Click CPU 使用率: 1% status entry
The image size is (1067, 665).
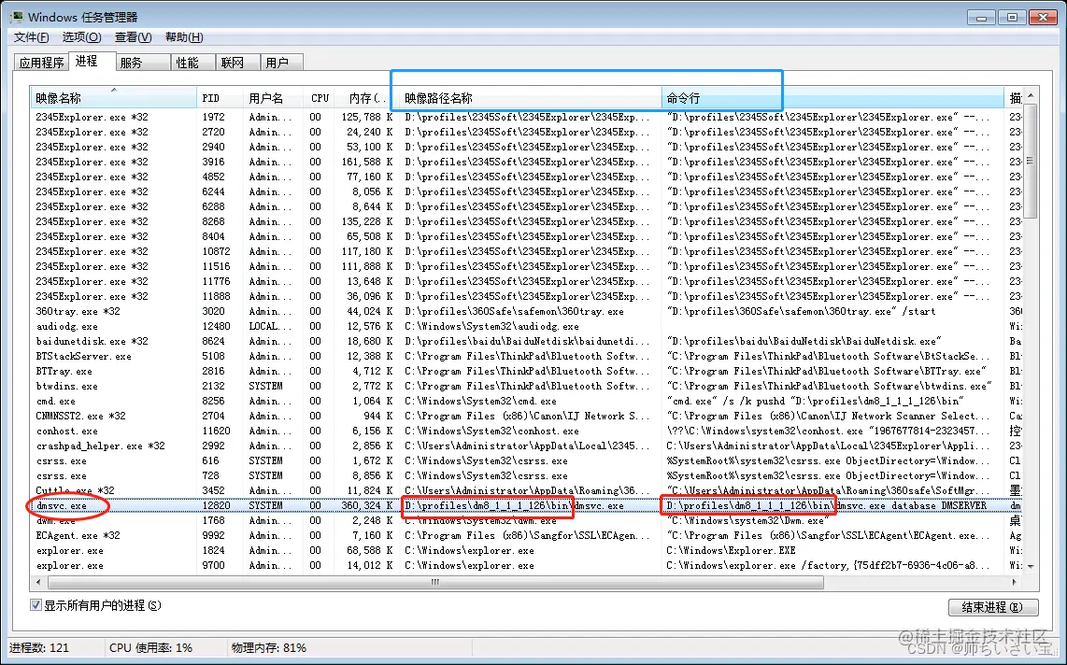coord(151,648)
